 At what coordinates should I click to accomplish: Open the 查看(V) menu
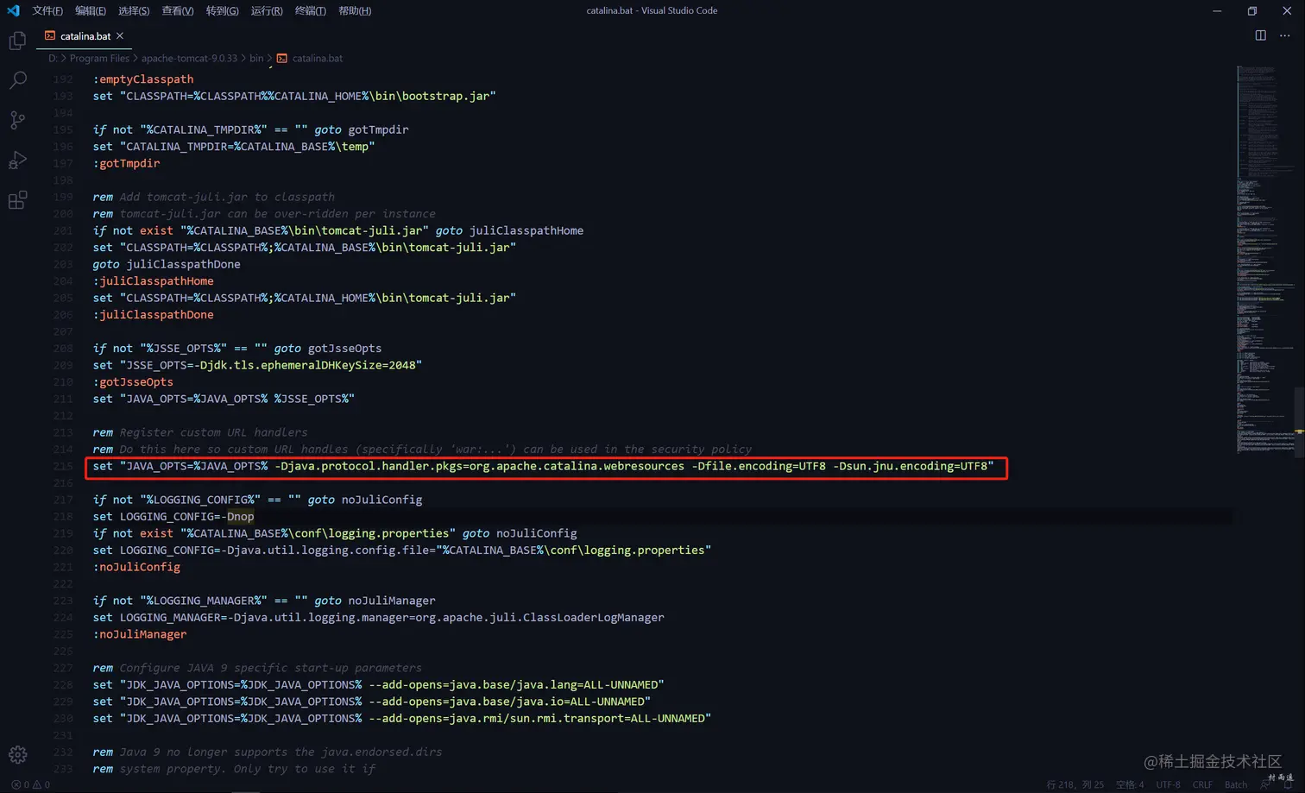point(178,10)
